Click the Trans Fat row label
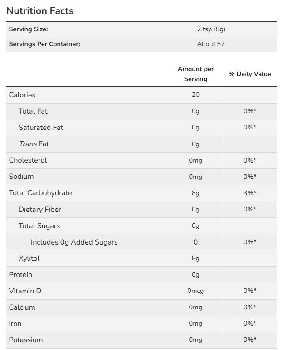Screen dimensions: 283x350 pos(34,144)
